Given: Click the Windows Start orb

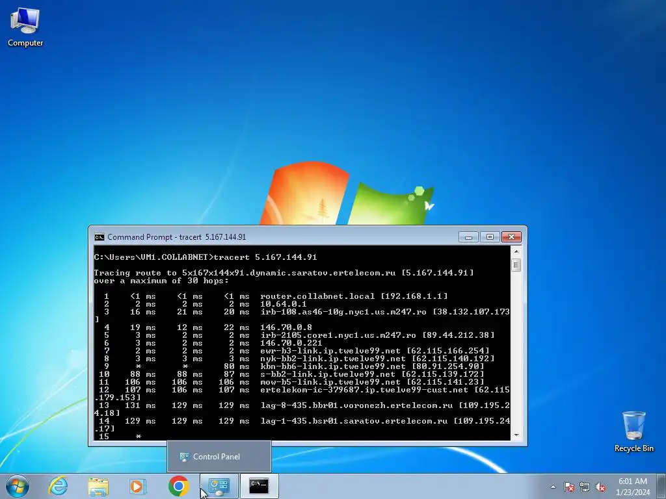Looking at the screenshot, I should coord(18,486).
